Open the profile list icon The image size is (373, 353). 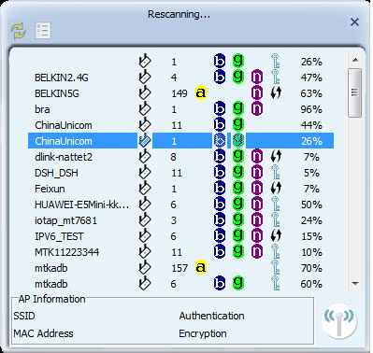point(43,31)
